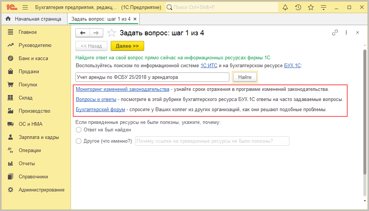This screenshot has width=369, height=211.
Task: Expand the title bar options dropdown arrow
Action: pos(324,7)
